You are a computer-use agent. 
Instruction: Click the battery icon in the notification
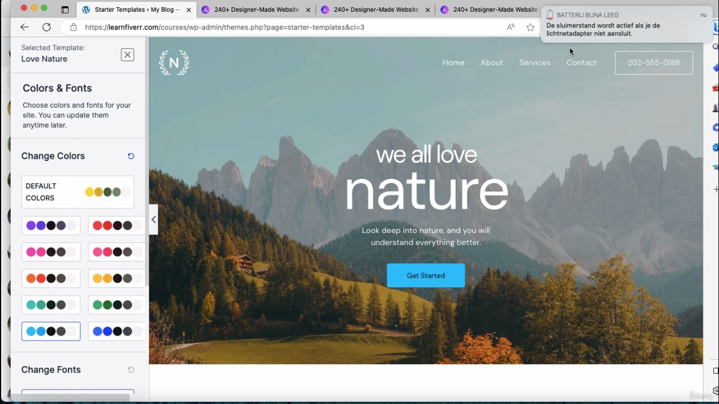click(x=550, y=15)
